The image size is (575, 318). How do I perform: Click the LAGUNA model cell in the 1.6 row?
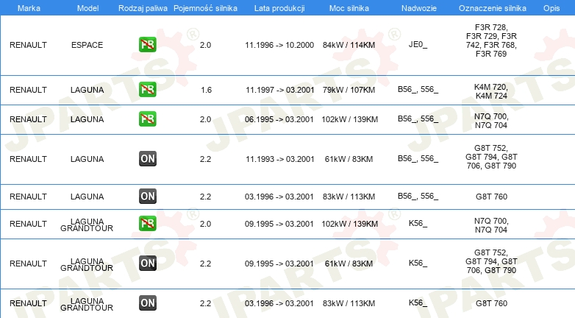pos(87,90)
